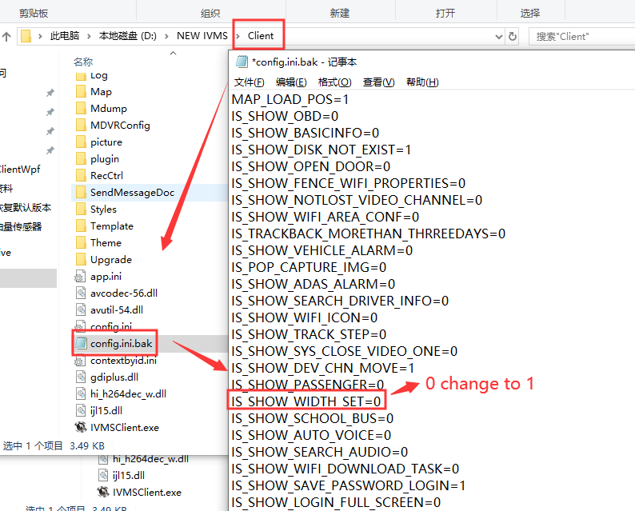Click the 剪贴板 ribbon group label
This screenshot has width=635, height=511.
coord(34,14)
